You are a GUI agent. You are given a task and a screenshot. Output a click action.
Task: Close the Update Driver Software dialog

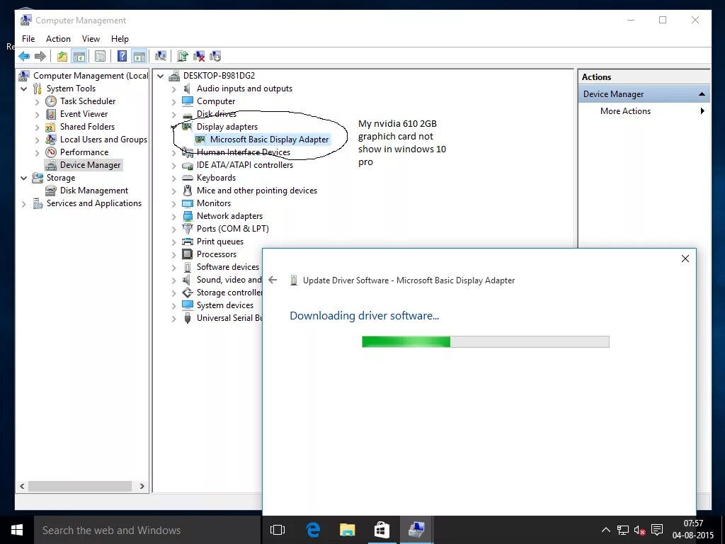[x=685, y=259]
